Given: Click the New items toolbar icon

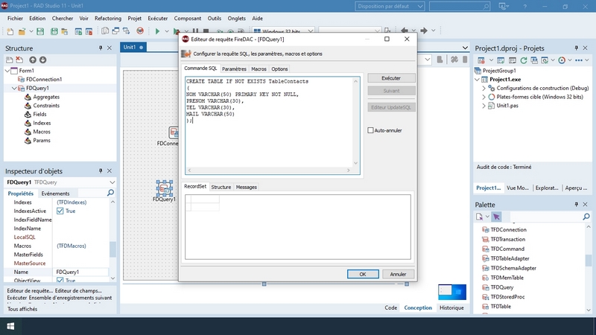Looking at the screenshot, I should coord(8,31).
